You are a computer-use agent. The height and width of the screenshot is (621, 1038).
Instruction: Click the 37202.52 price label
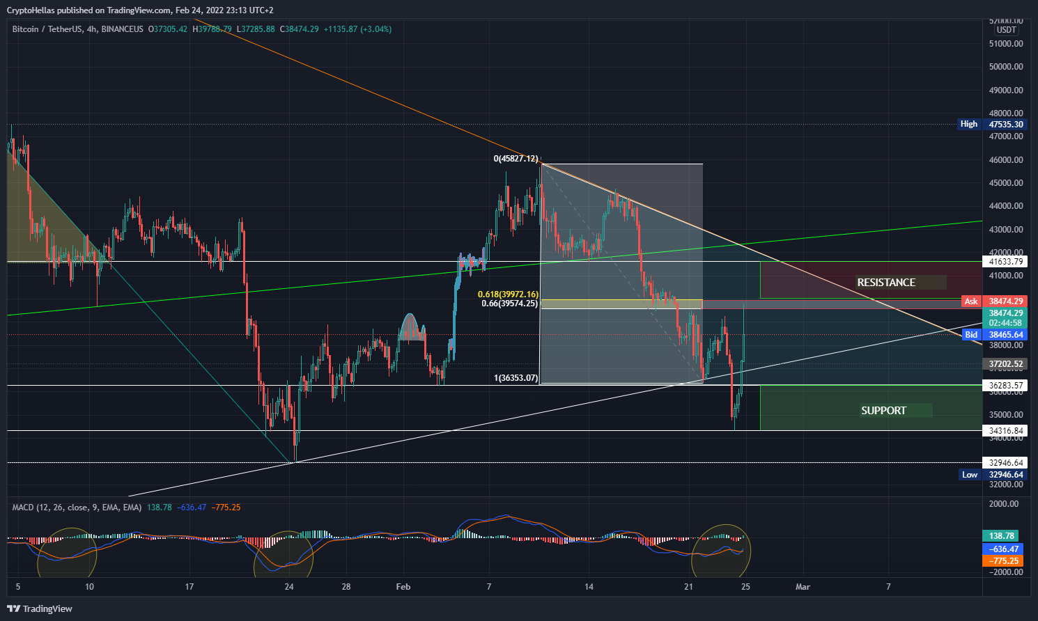click(1006, 364)
